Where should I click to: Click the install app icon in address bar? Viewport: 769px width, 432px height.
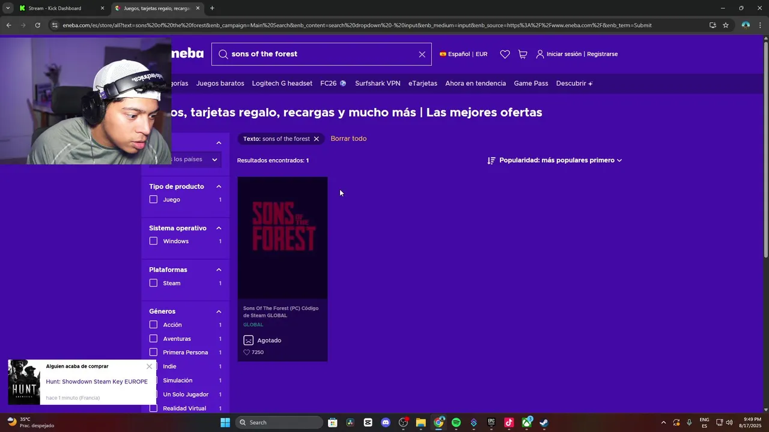click(x=713, y=25)
